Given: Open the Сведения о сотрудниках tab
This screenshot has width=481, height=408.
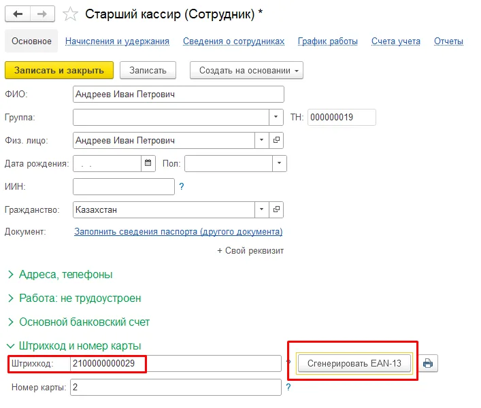Looking at the screenshot, I should (x=234, y=41).
